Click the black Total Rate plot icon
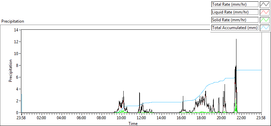271x126 pixels. coord(265,4)
